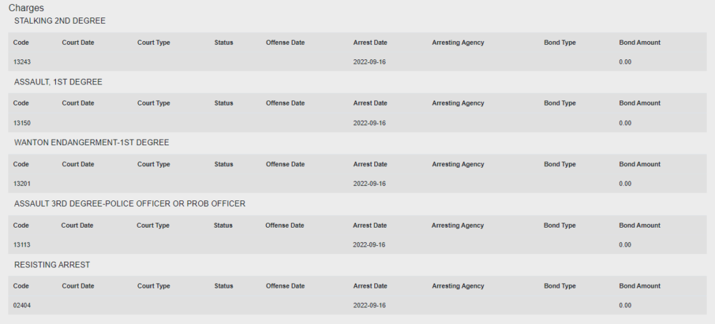The image size is (715, 324).
Task: Select the STALKING 2ND DEGREE charge title
Action: point(60,21)
